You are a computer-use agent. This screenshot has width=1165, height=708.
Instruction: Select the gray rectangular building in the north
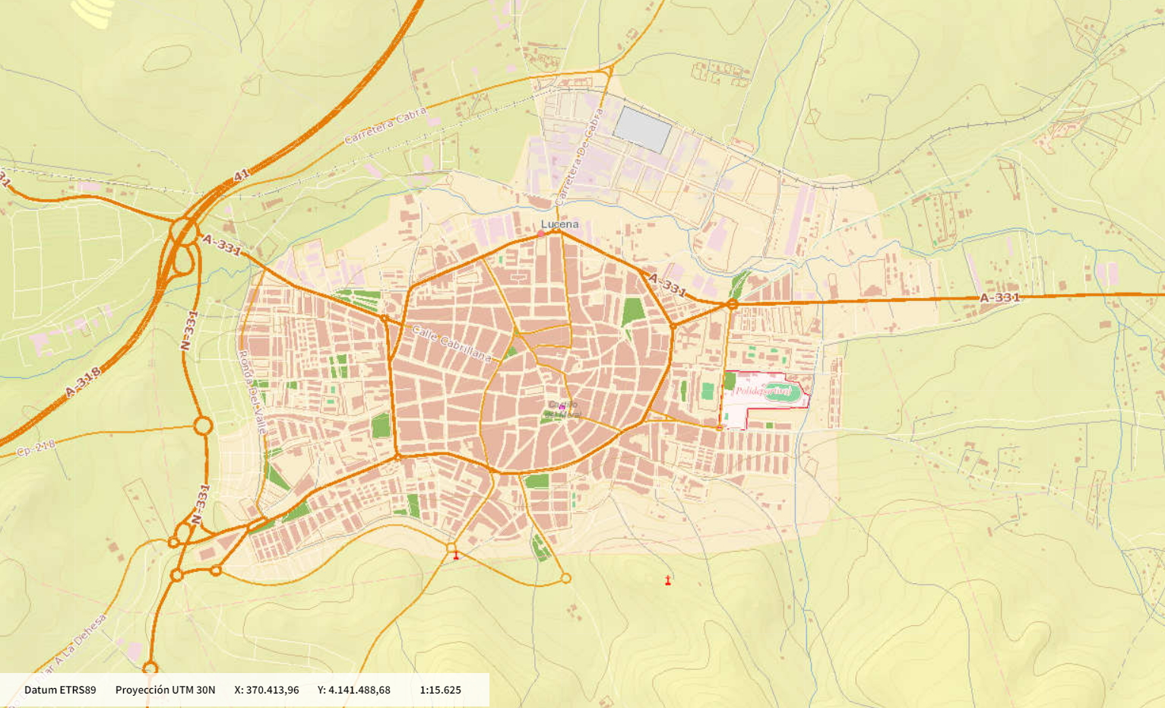[642, 129]
